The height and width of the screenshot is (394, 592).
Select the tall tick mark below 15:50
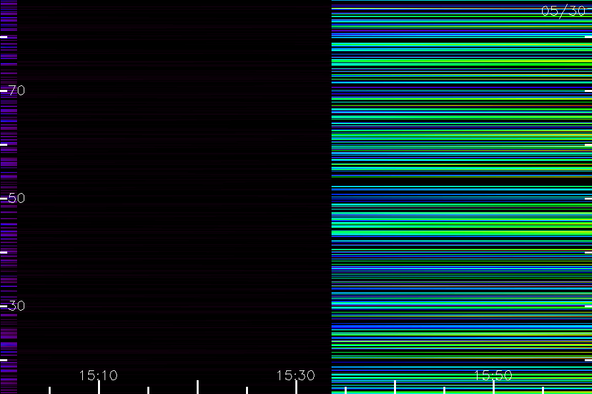tap(493, 387)
